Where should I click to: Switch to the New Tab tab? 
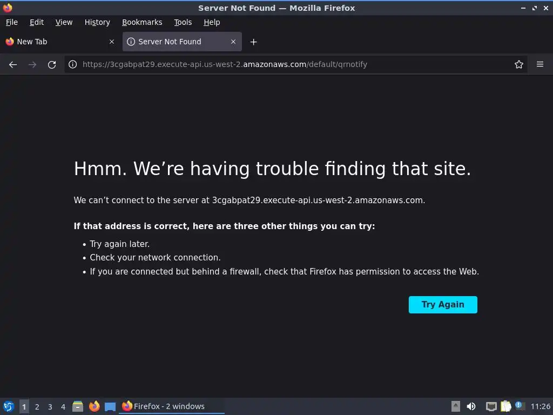(x=60, y=42)
